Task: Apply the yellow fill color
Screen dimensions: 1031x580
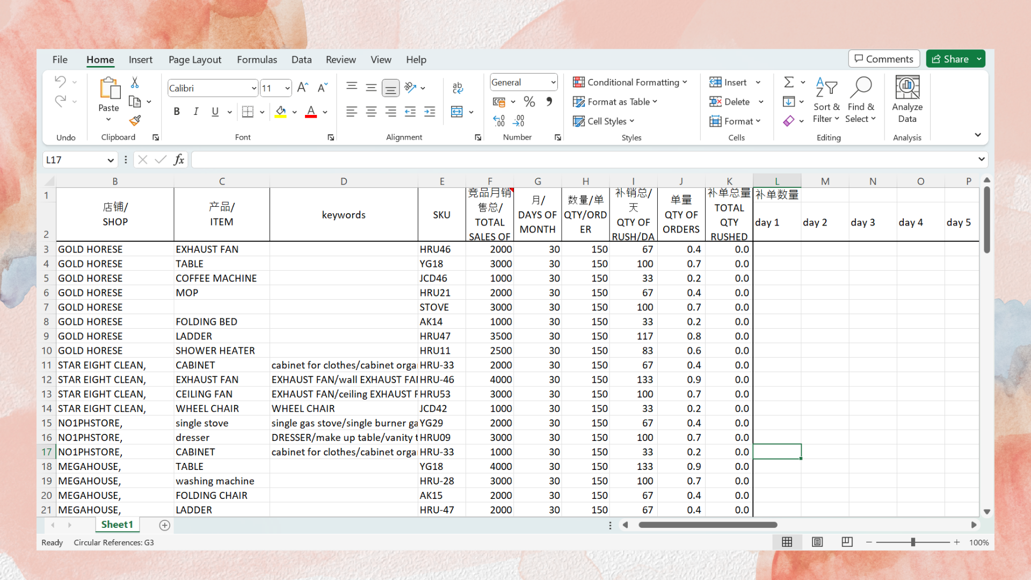Action: [280, 112]
